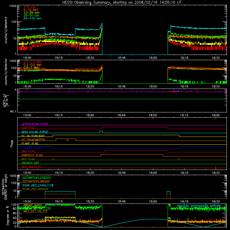Screen dimensions: 230x230
Task: Select the SAA_FLAG label
Action: pyautogui.click(x=28, y=151)
